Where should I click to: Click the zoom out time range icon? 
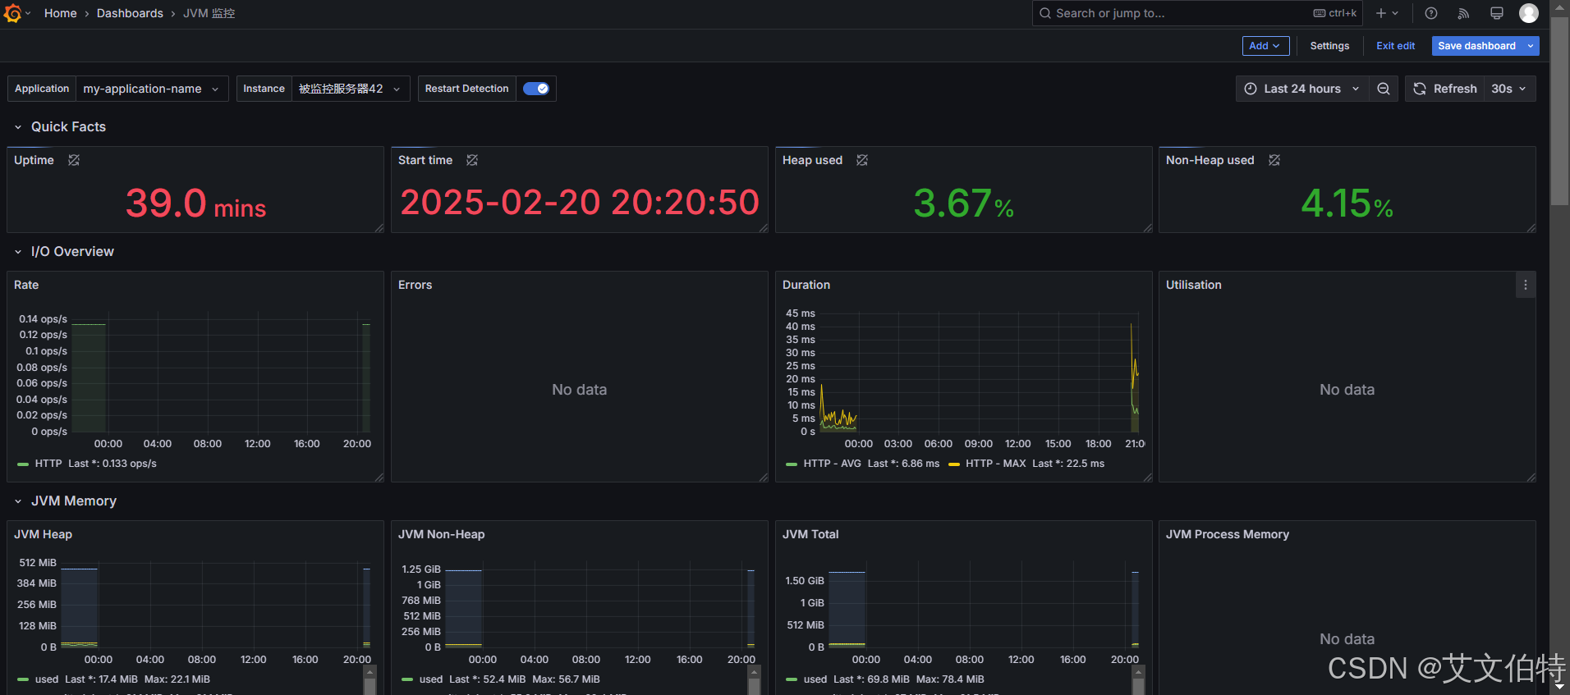click(1384, 89)
